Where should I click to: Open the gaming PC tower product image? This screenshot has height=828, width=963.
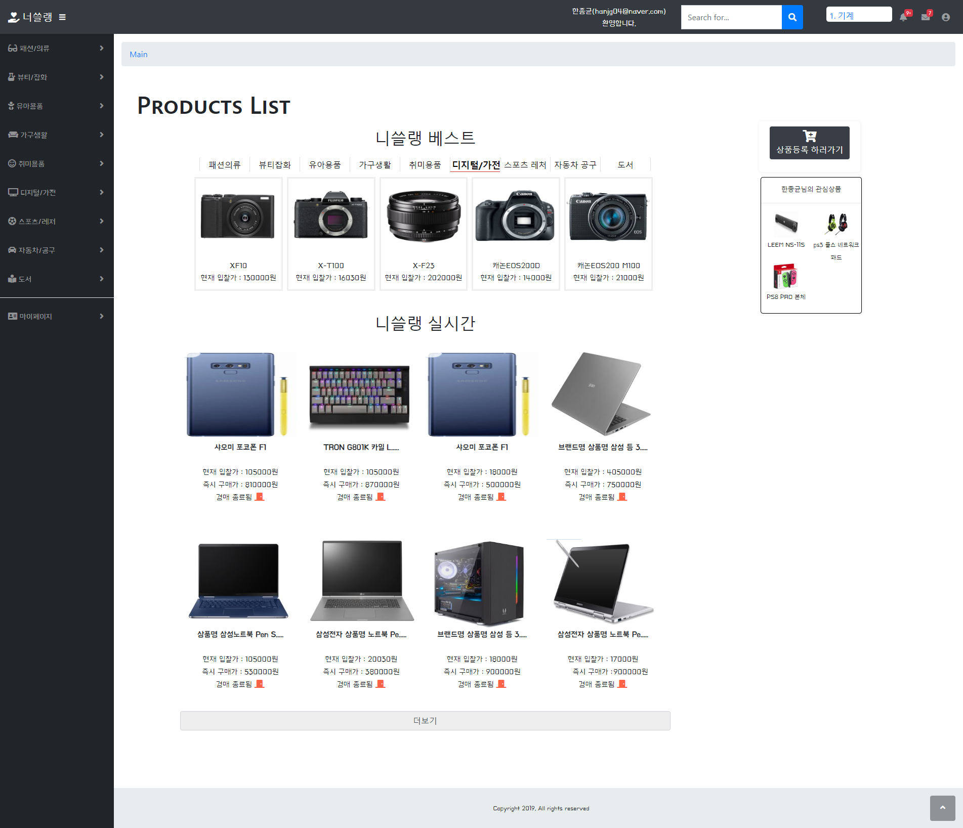479,583
